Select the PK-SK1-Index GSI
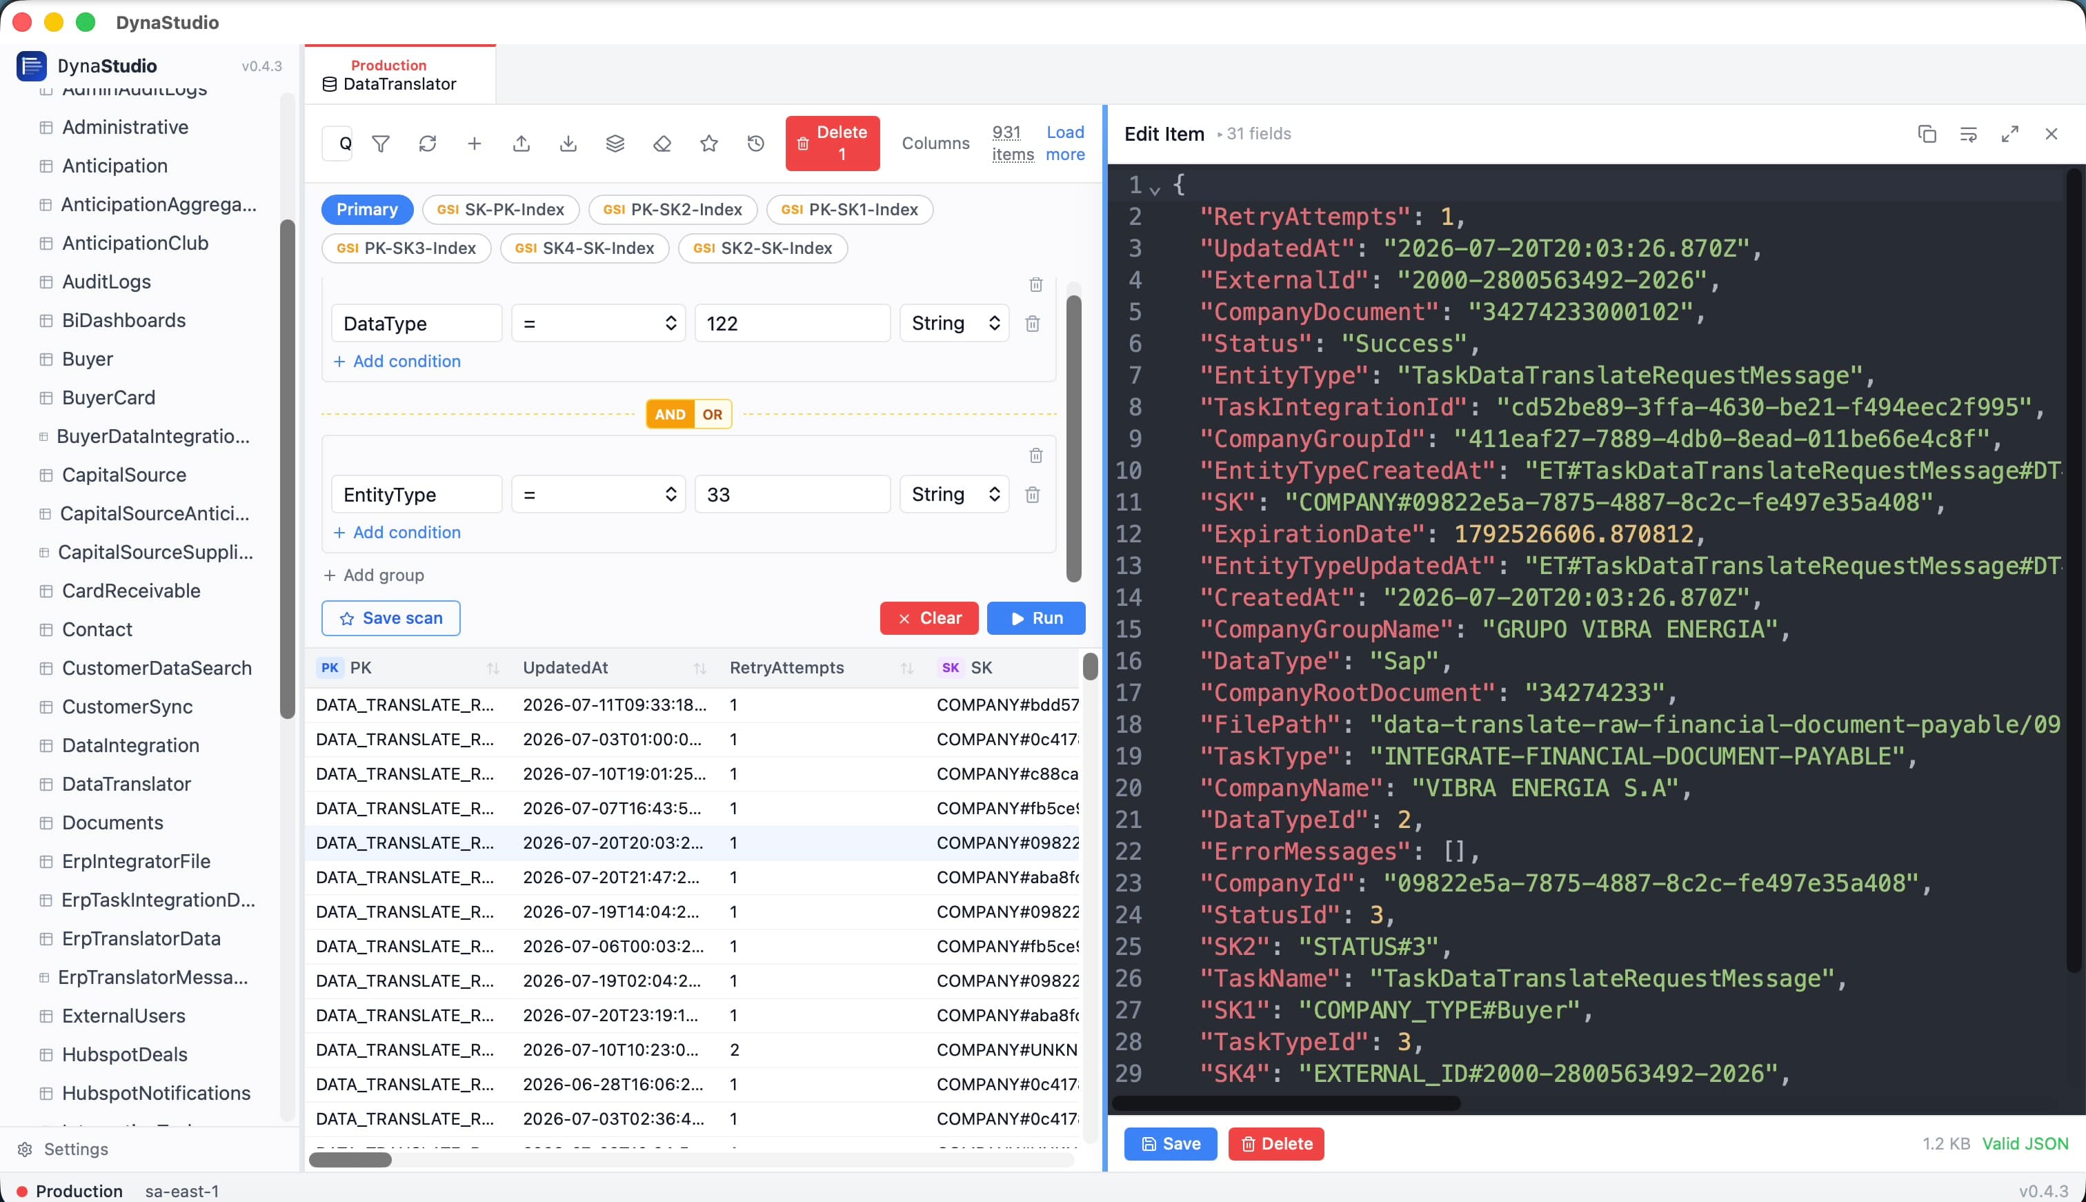The width and height of the screenshot is (2086, 1202). [849, 210]
